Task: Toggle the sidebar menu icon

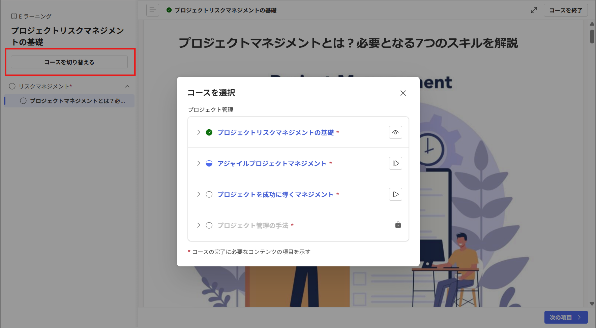Action: click(153, 10)
